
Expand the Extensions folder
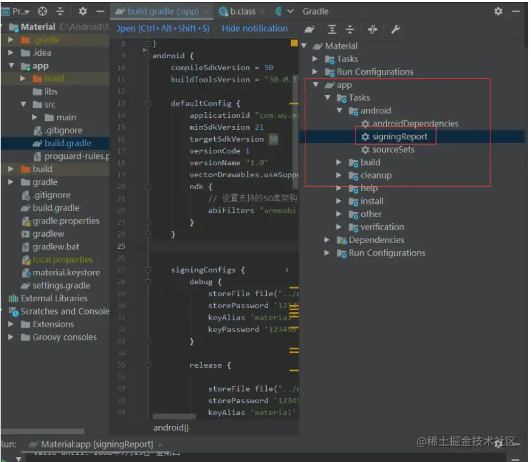coord(11,324)
